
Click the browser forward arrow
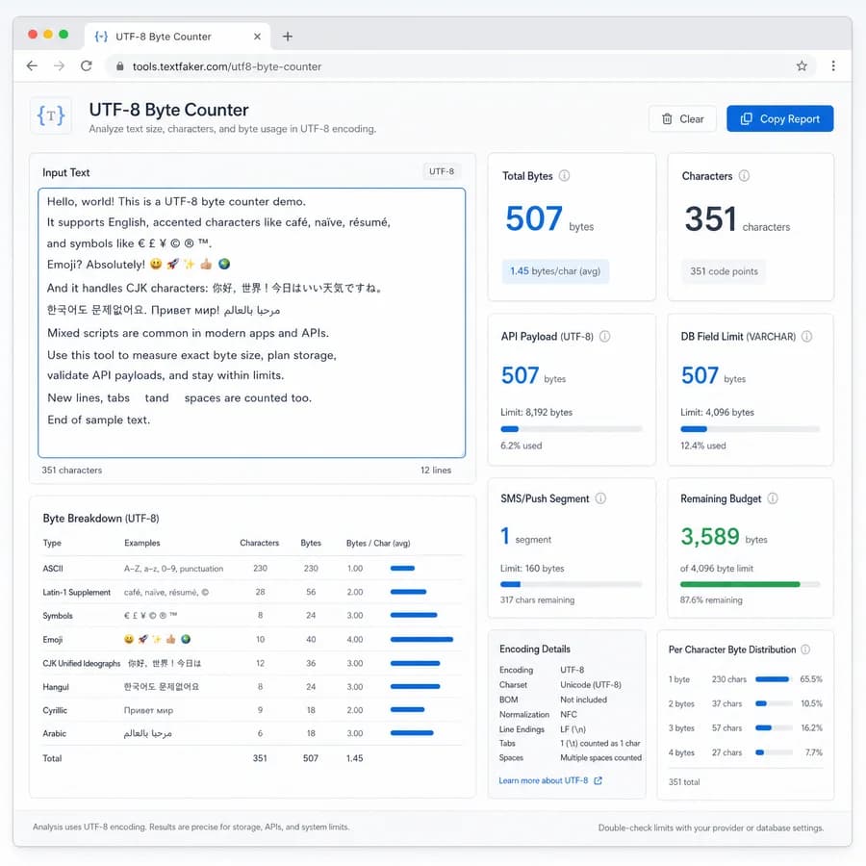point(59,66)
